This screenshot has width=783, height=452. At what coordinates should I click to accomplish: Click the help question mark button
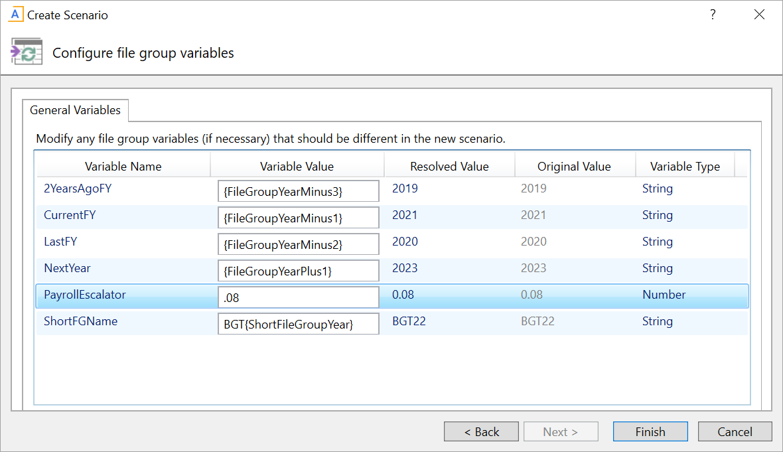tap(713, 15)
